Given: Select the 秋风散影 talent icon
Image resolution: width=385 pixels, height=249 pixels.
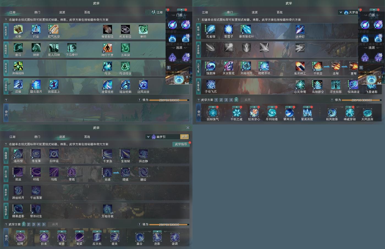Looking at the screenshot, I should [332, 112].
